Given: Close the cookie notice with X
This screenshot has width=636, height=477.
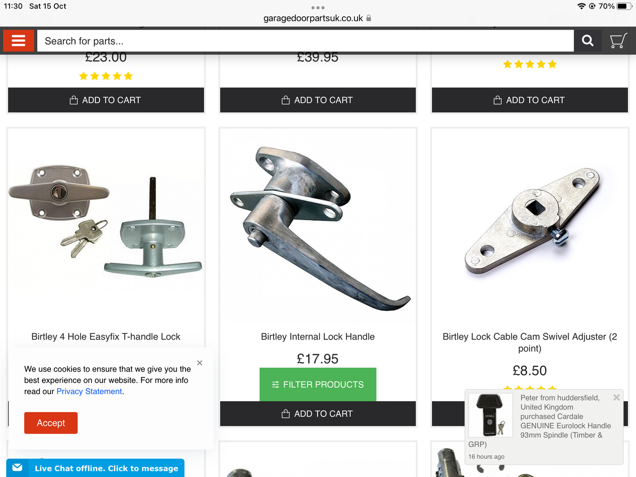Looking at the screenshot, I should [x=200, y=363].
